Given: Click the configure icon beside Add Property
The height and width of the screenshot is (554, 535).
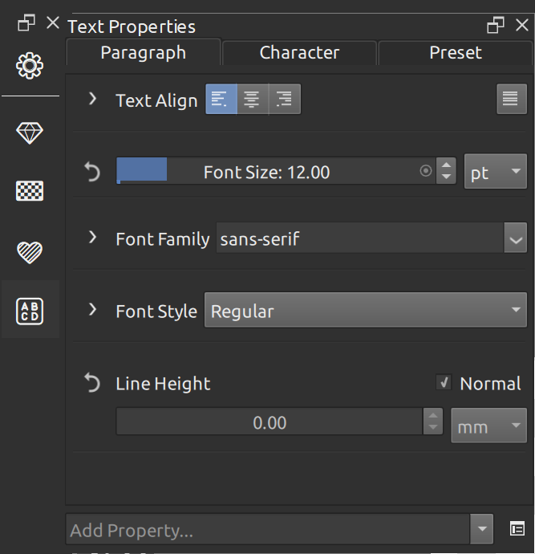Looking at the screenshot, I should click(x=517, y=529).
